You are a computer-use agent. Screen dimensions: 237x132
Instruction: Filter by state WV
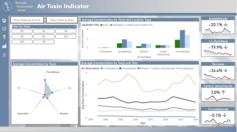(x=66, y=36)
